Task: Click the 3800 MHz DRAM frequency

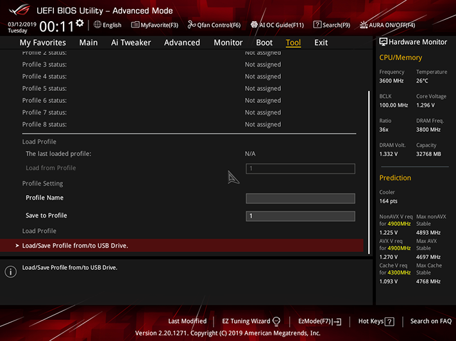Action: pos(428,129)
